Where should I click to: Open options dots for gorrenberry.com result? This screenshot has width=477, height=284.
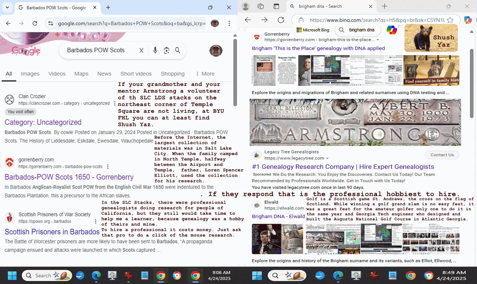108,167
